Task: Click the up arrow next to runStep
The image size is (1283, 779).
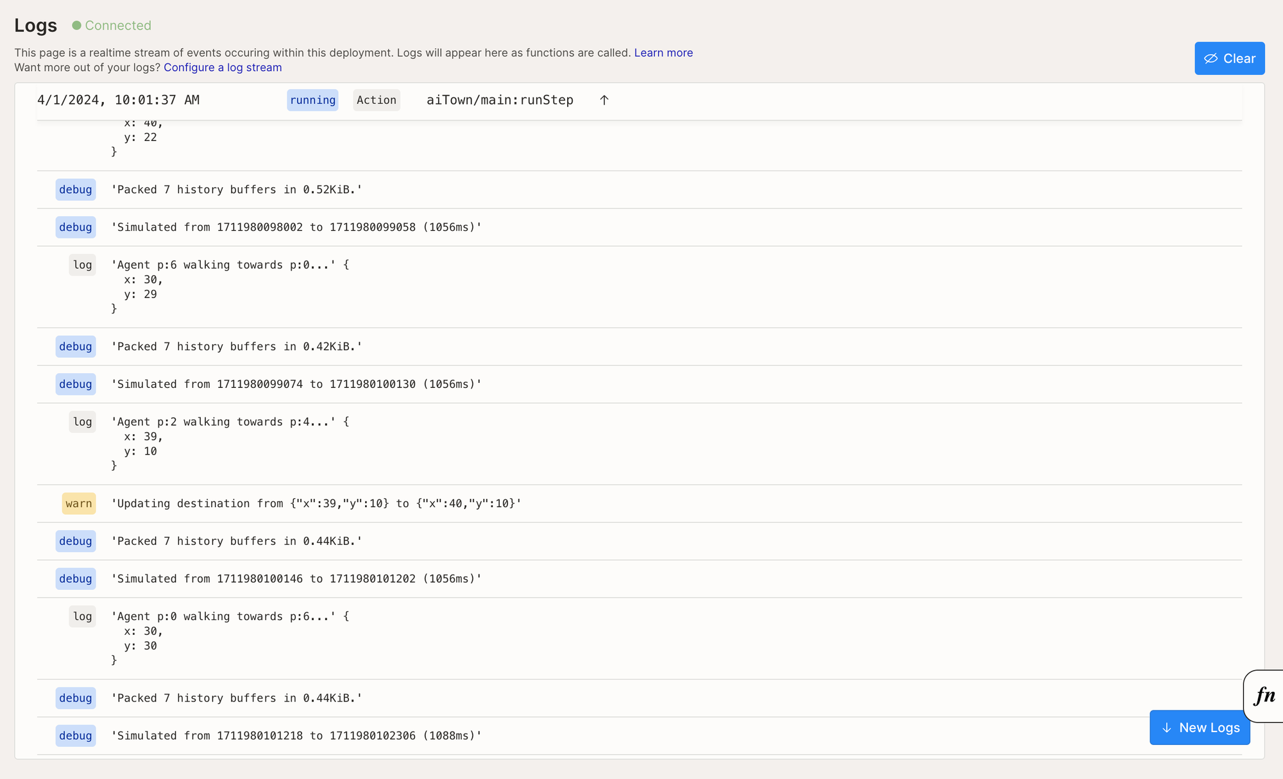Action: point(604,100)
